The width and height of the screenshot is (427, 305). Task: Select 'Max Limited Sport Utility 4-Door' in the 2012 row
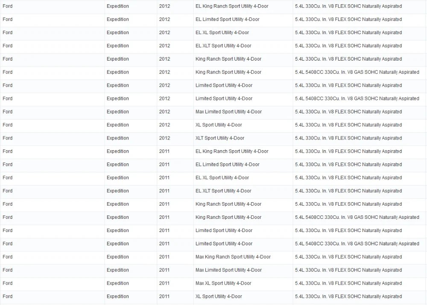pyautogui.click(x=228, y=112)
